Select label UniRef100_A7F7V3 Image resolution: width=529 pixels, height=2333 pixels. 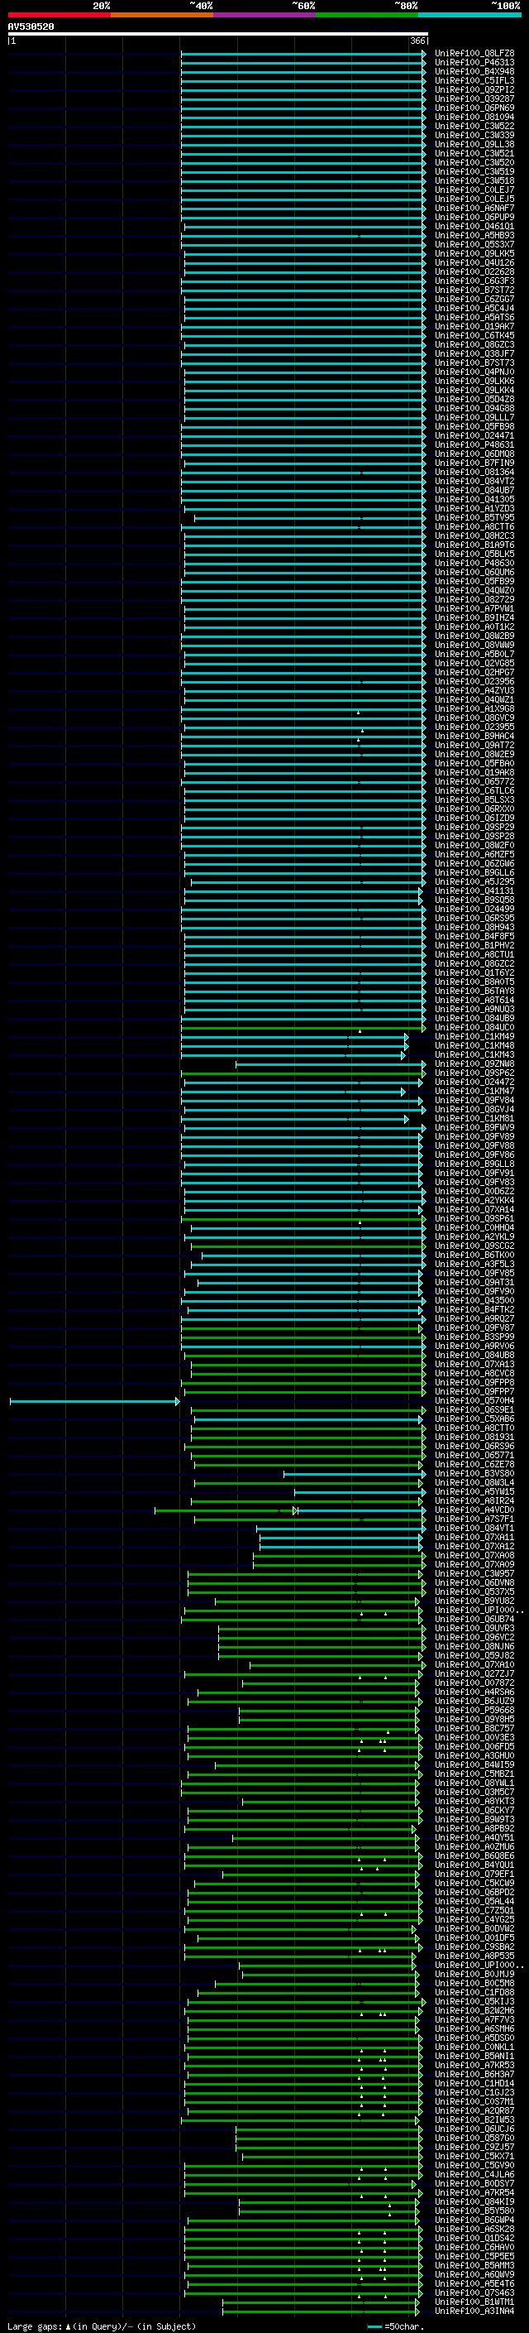pyautogui.click(x=474, y=2020)
